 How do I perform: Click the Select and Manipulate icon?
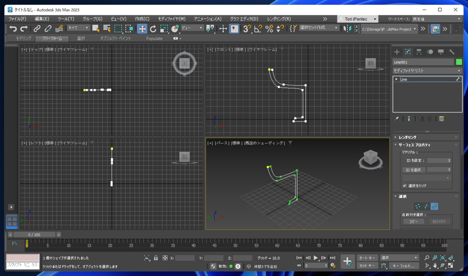tap(223, 28)
